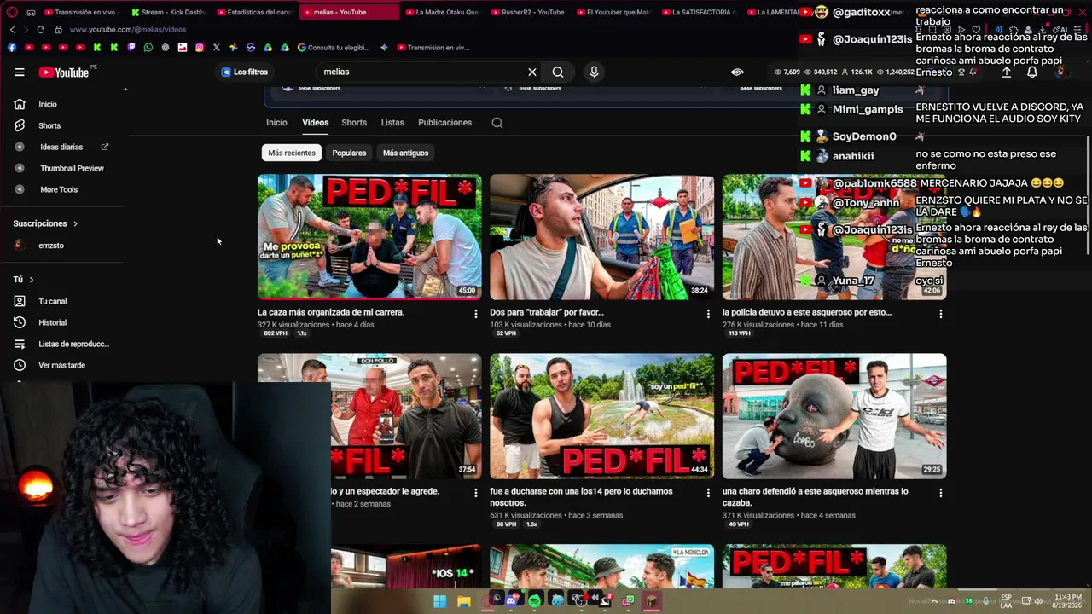Open video thumbnail with 38:24 duration

click(x=601, y=236)
